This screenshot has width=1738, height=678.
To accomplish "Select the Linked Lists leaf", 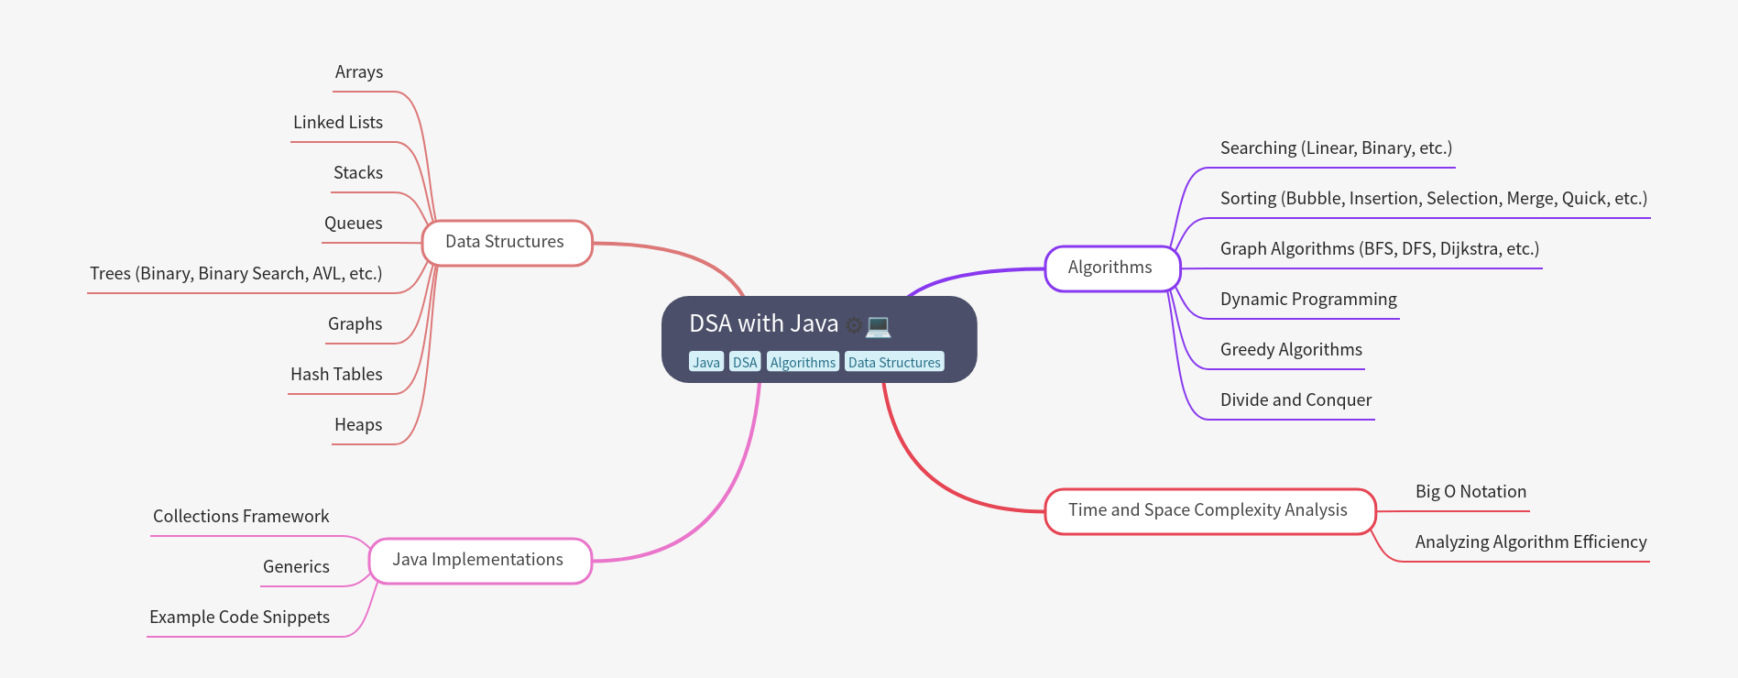I will 338,123.
